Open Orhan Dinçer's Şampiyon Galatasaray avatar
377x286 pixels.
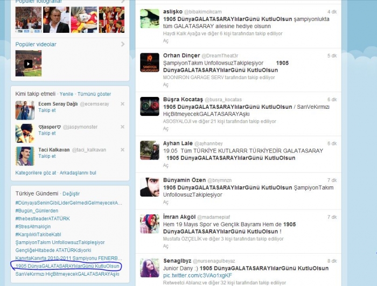click(150, 62)
